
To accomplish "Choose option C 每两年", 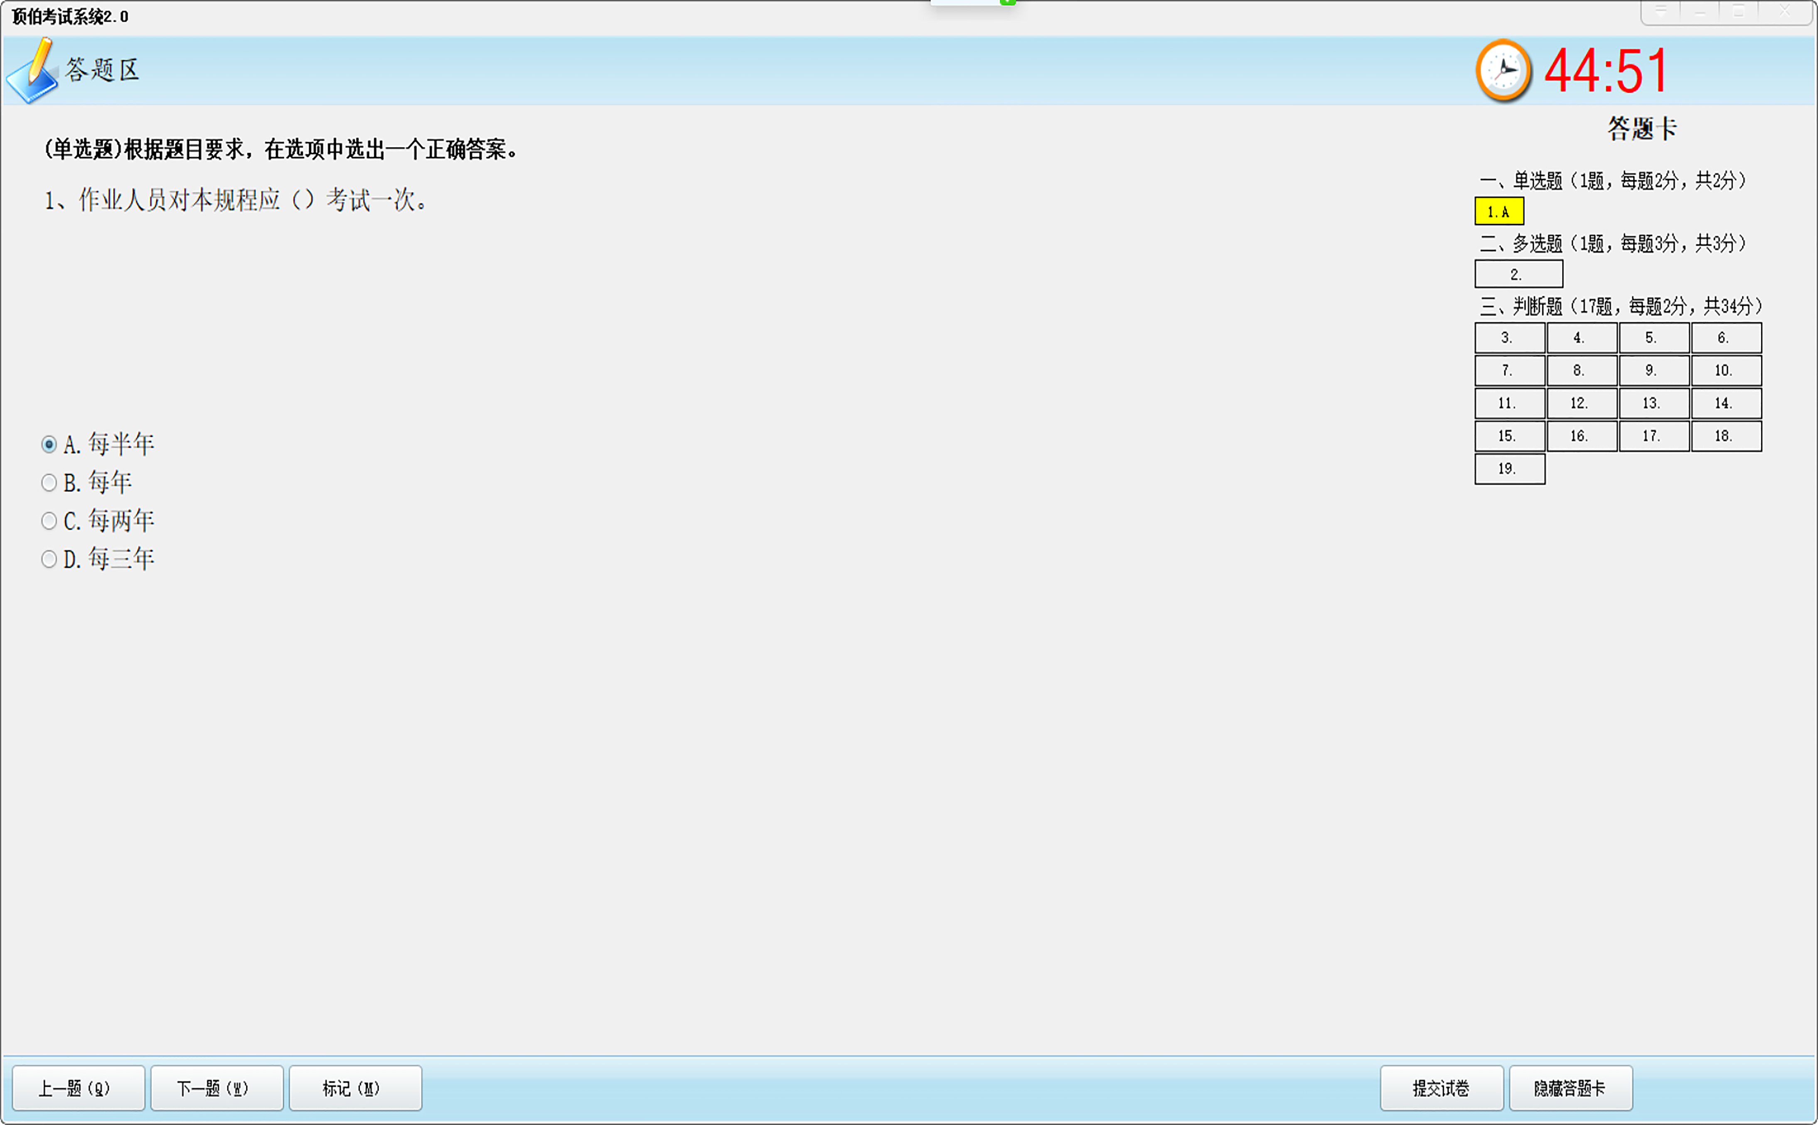I will (x=49, y=521).
